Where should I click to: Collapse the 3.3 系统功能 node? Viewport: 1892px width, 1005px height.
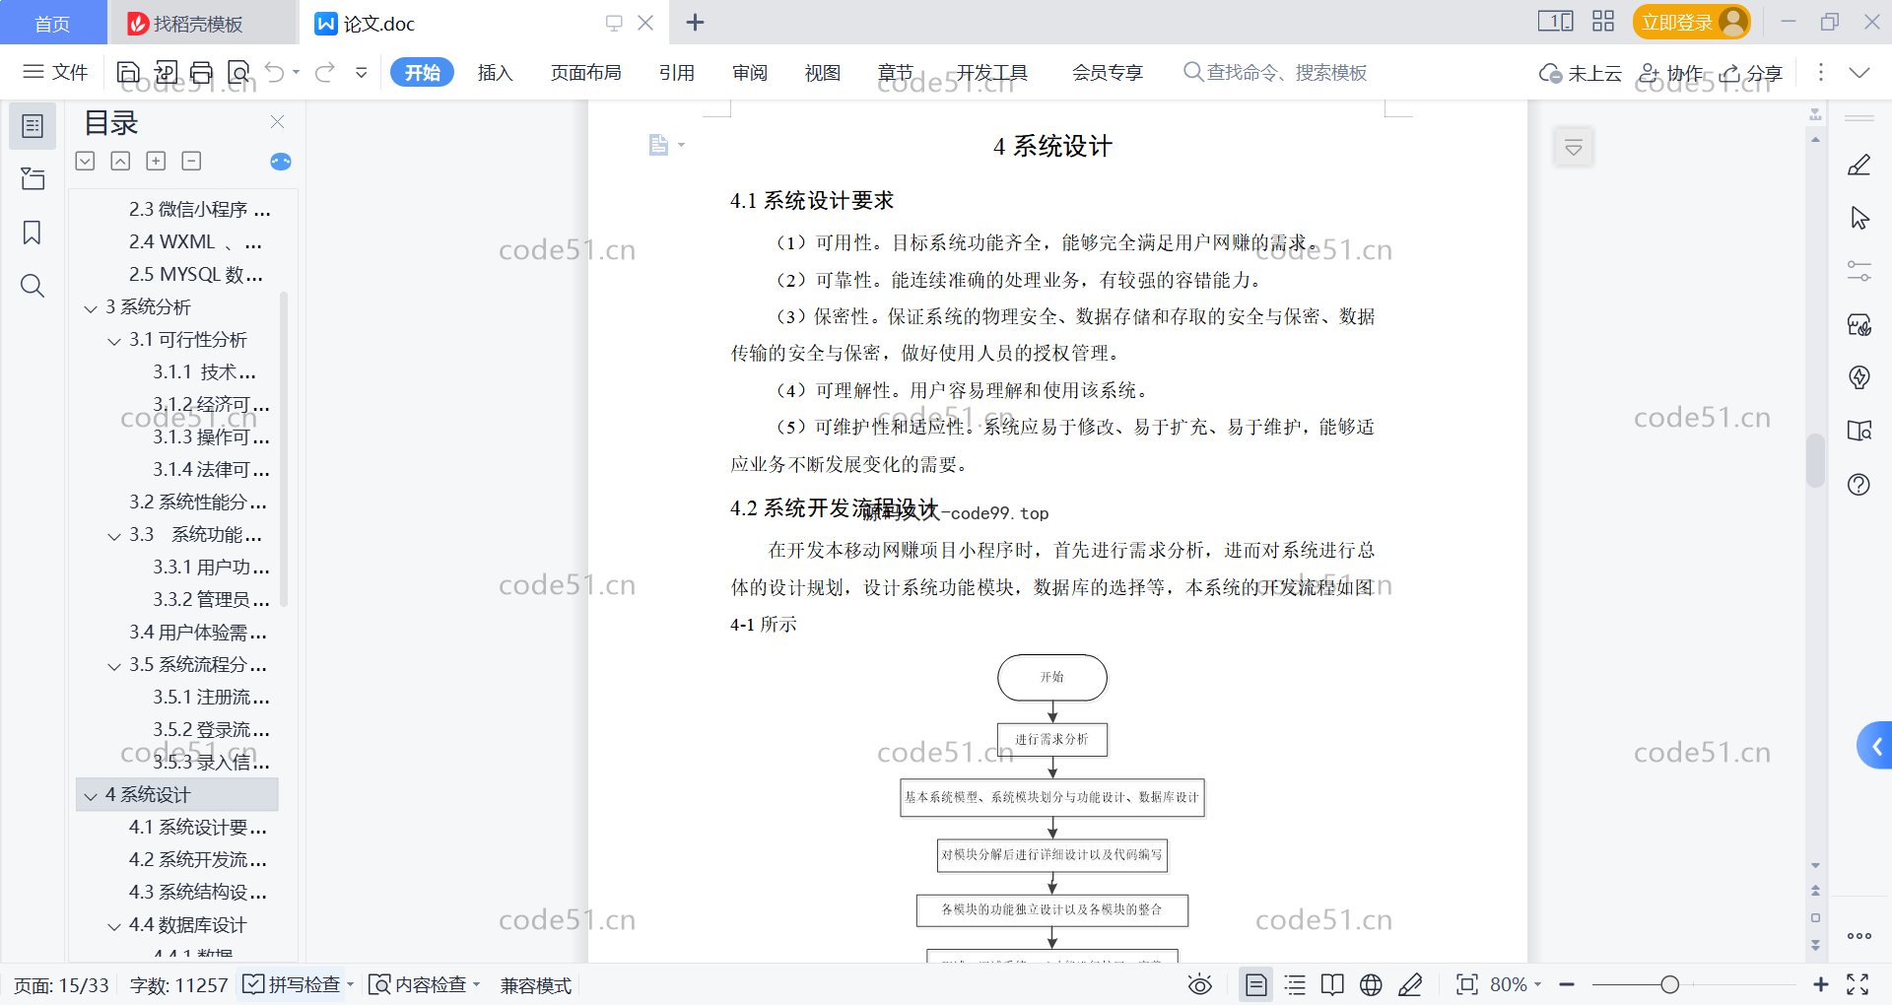click(114, 536)
